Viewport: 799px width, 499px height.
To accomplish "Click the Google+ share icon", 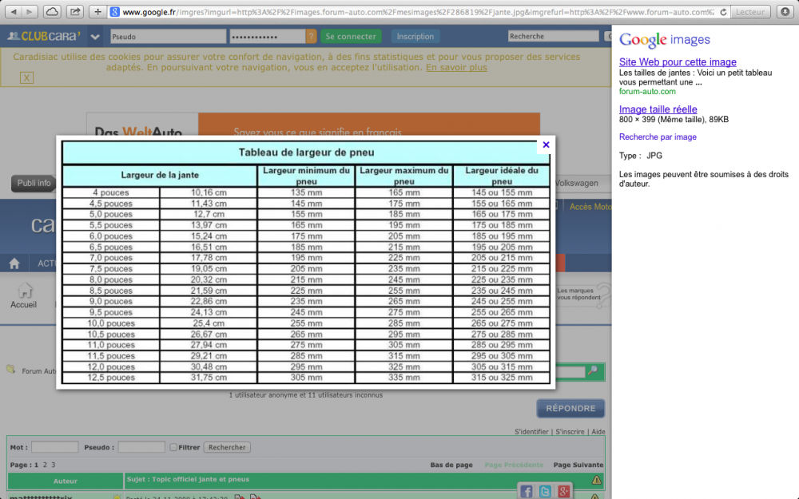I will 564,491.
